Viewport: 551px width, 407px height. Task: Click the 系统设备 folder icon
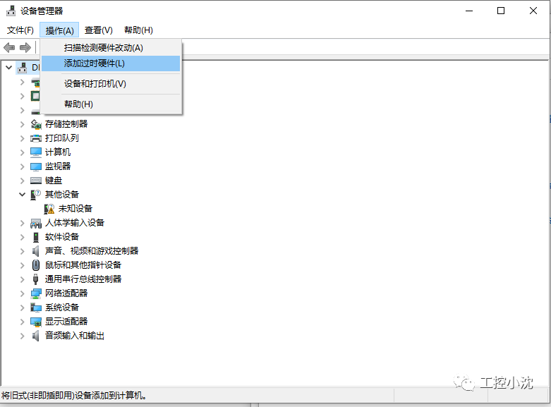click(36, 308)
